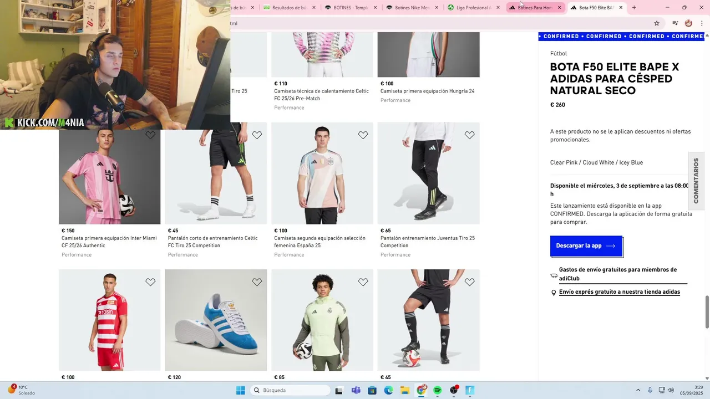Save Juventus Tiro 25 training pants to wishlist
710x399 pixels.
469,135
